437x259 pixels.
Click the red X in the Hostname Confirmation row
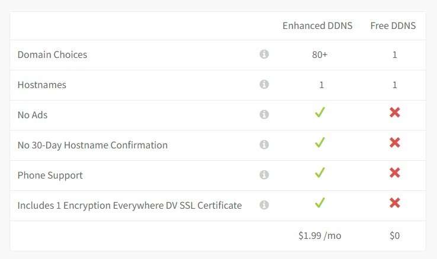pos(395,143)
